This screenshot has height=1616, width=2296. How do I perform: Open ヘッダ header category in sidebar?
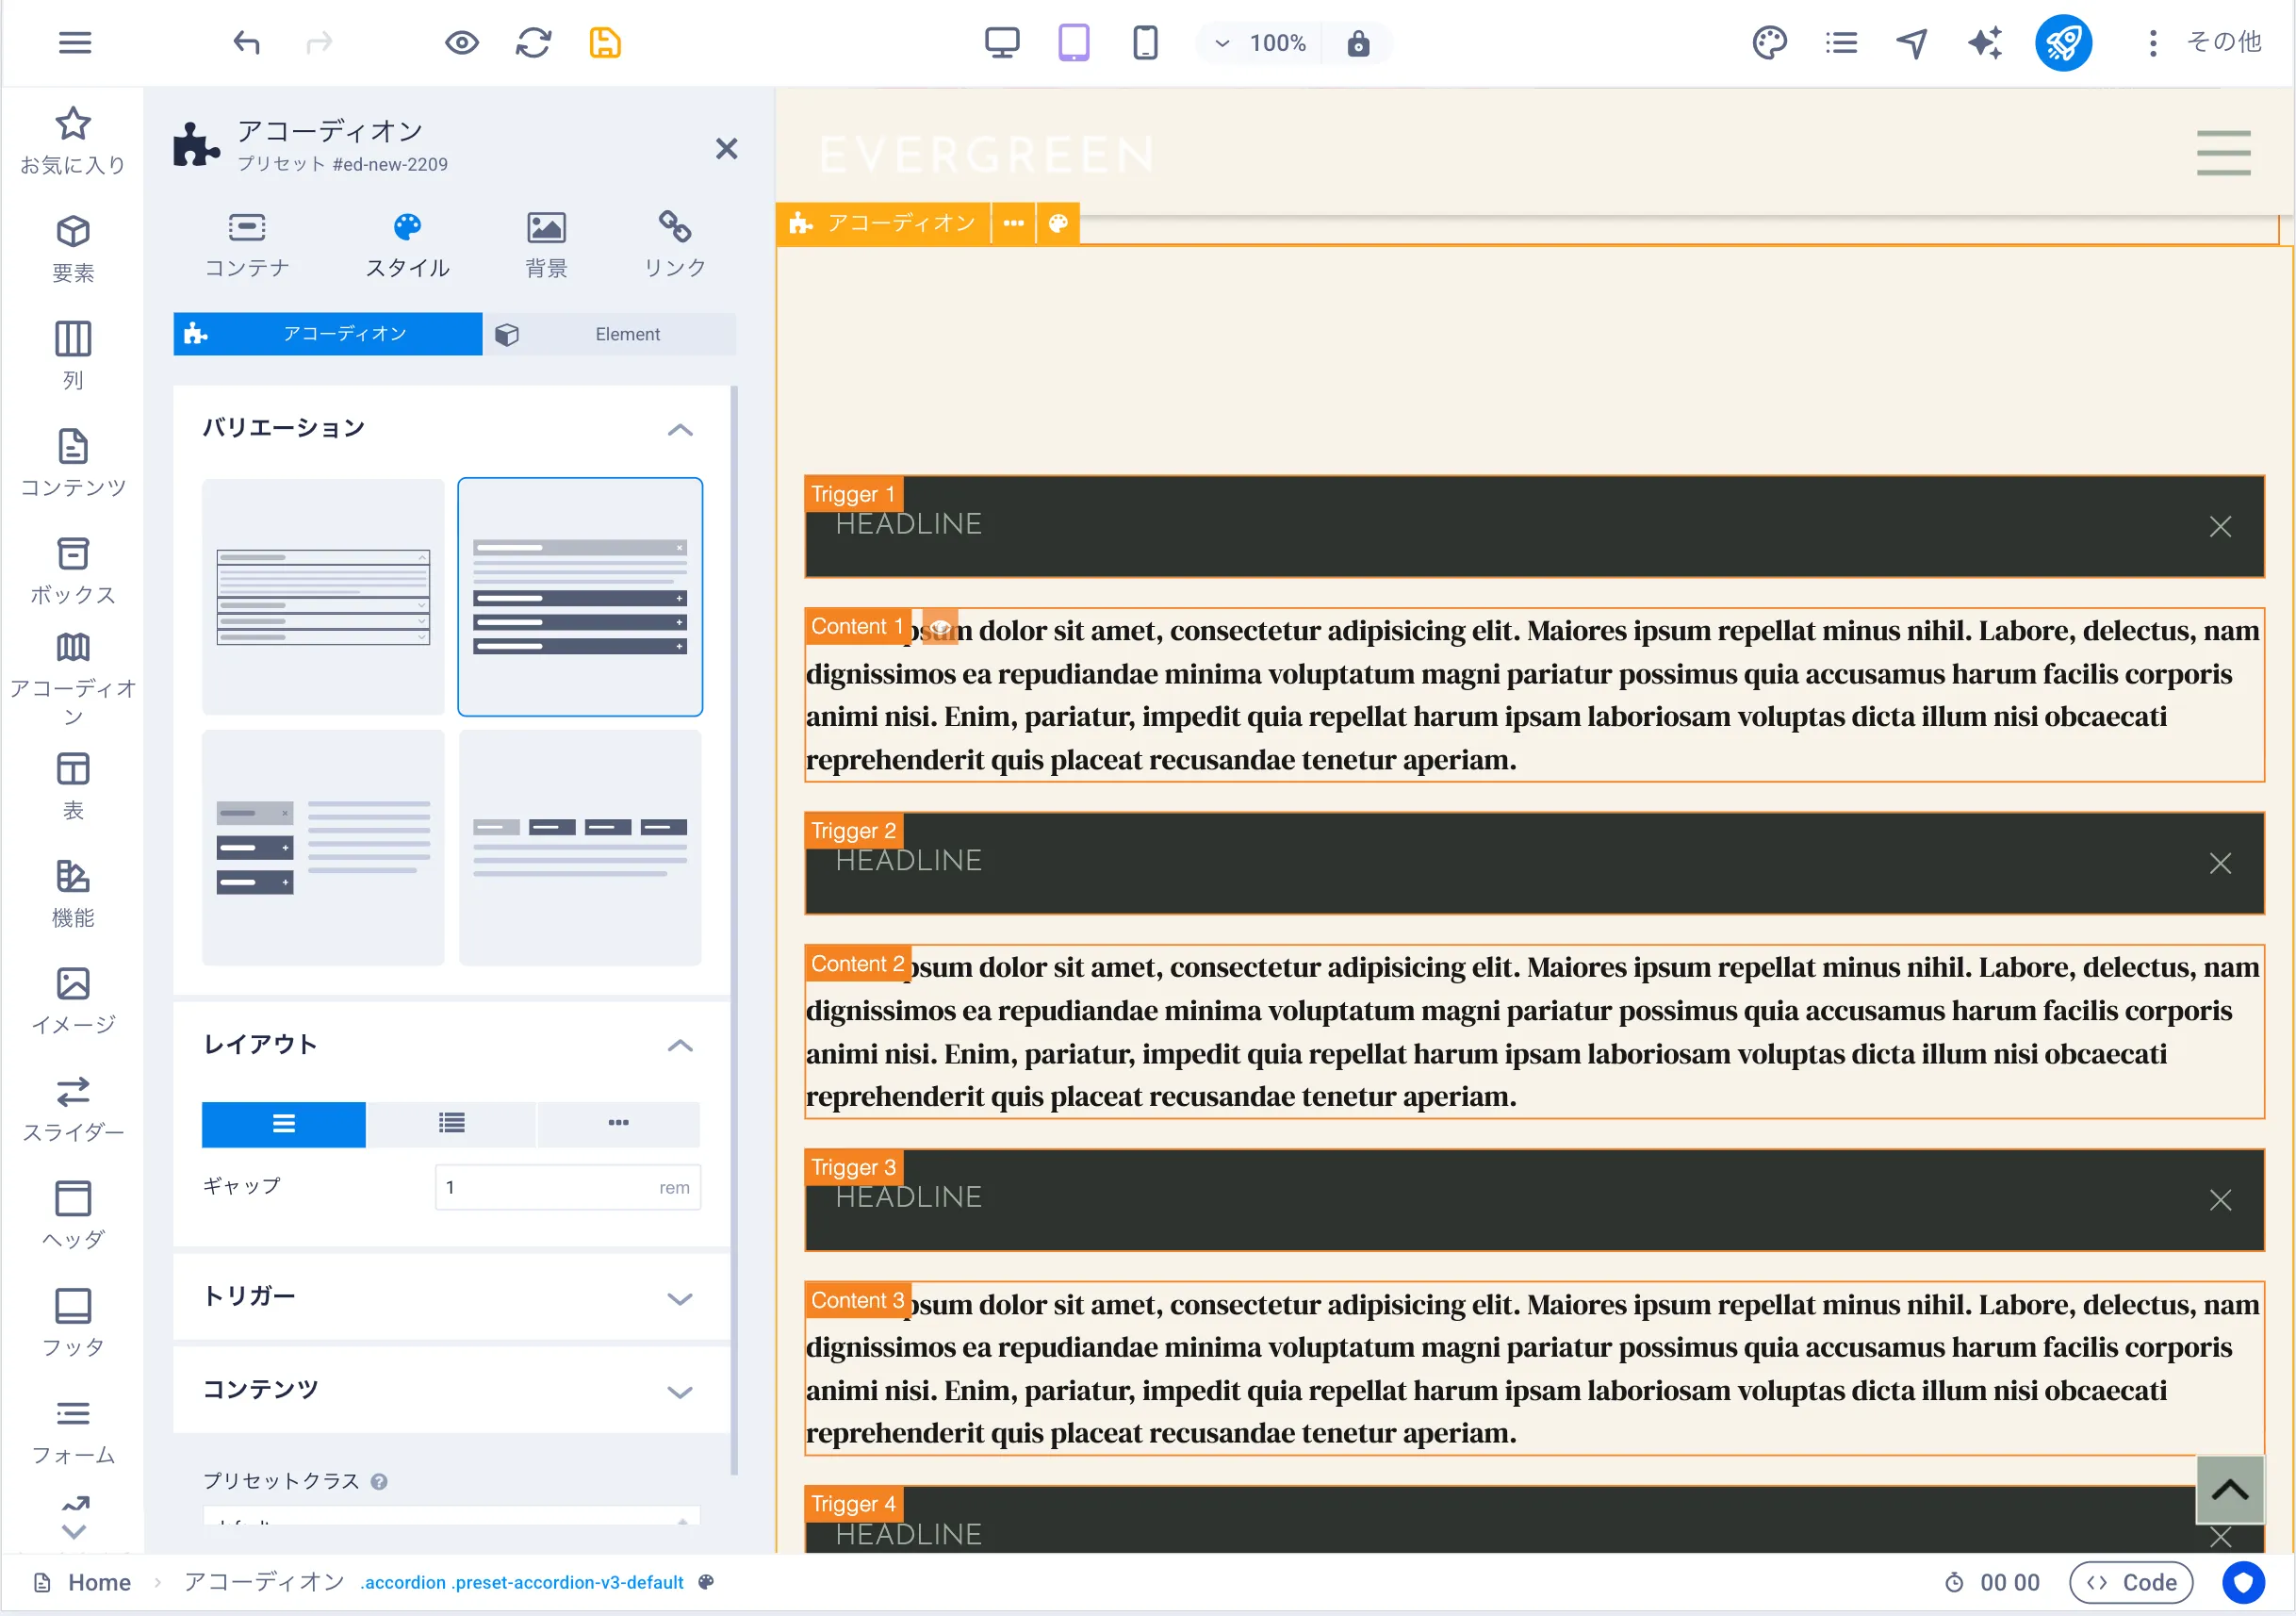(73, 1214)
